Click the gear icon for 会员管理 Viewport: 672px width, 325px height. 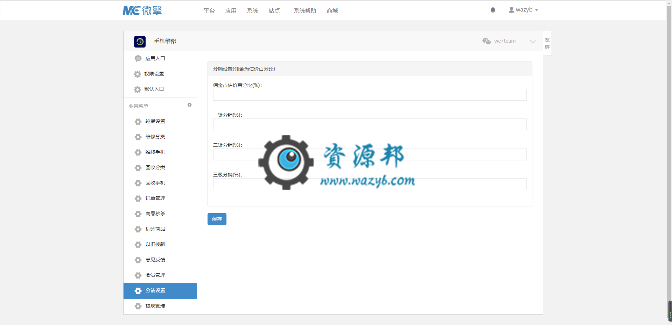tap(138, 275)
